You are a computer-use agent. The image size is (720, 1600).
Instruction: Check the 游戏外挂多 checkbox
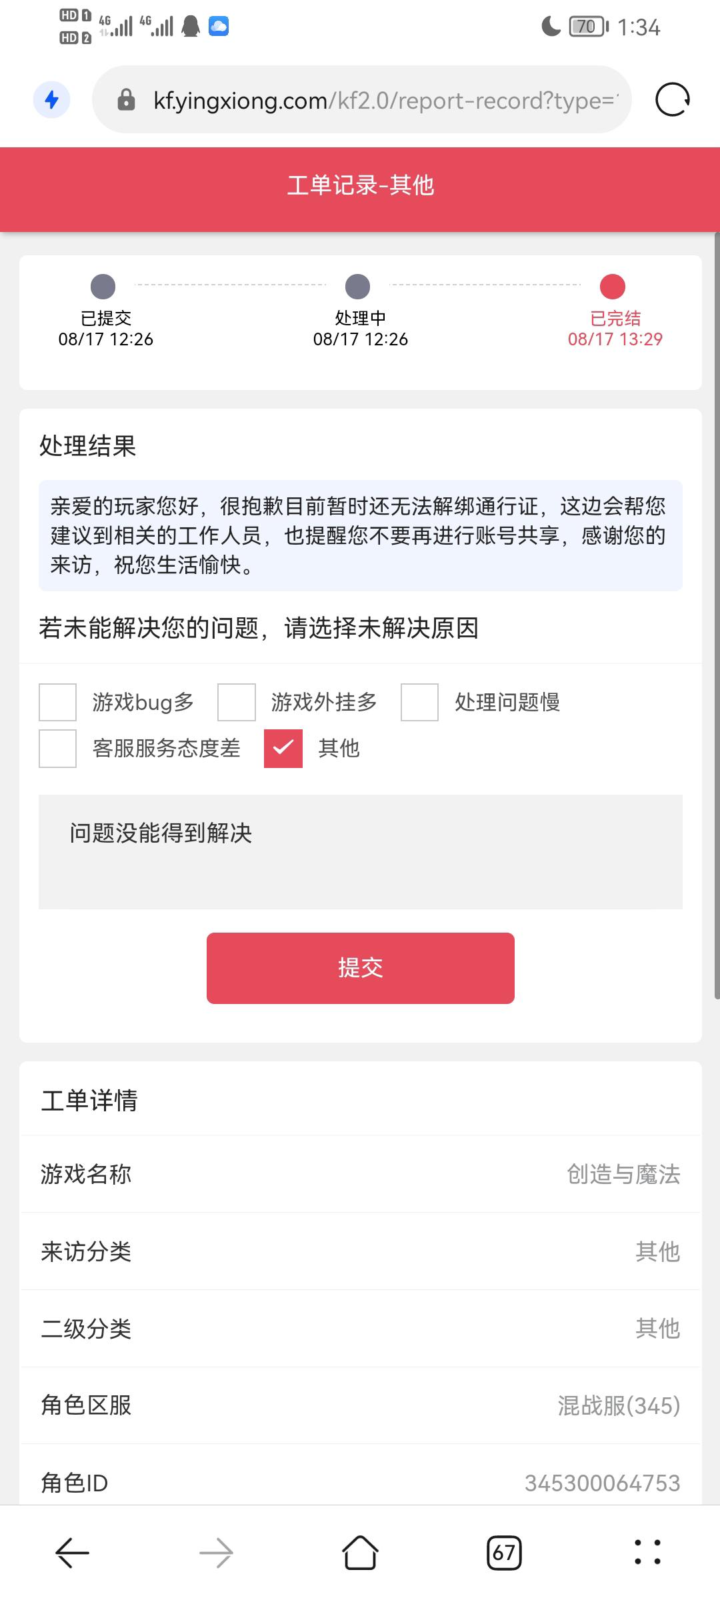coord(237,702)
